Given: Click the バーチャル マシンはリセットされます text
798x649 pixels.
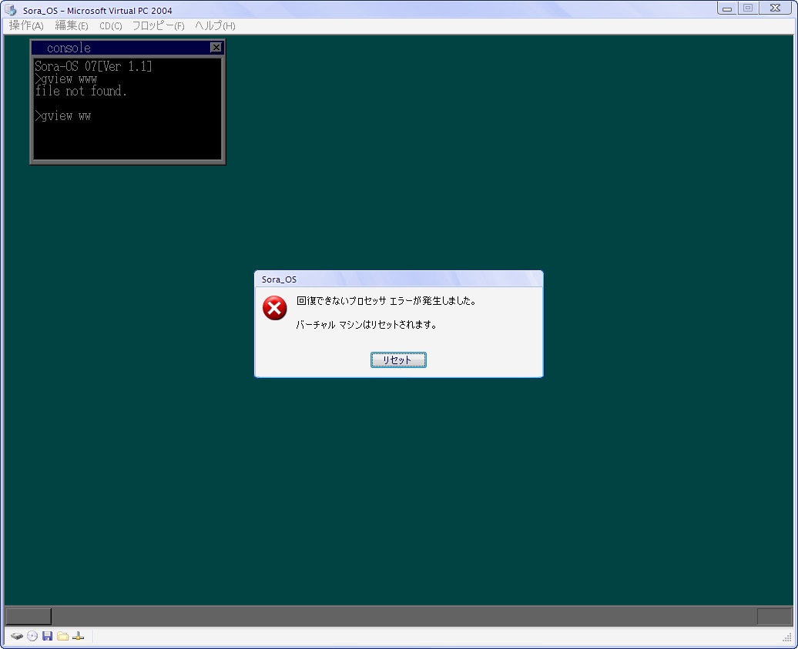Looking at the screenshot, I should (x=367, y=325).
